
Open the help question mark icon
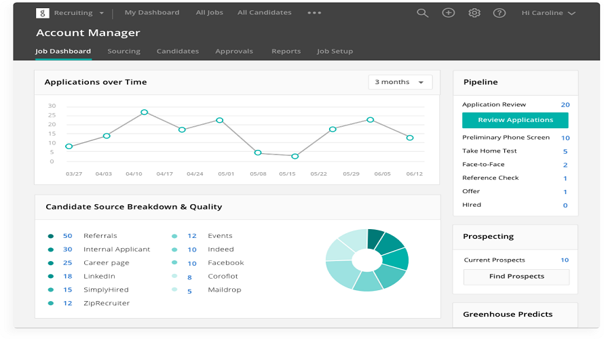(x=499, y=13)
